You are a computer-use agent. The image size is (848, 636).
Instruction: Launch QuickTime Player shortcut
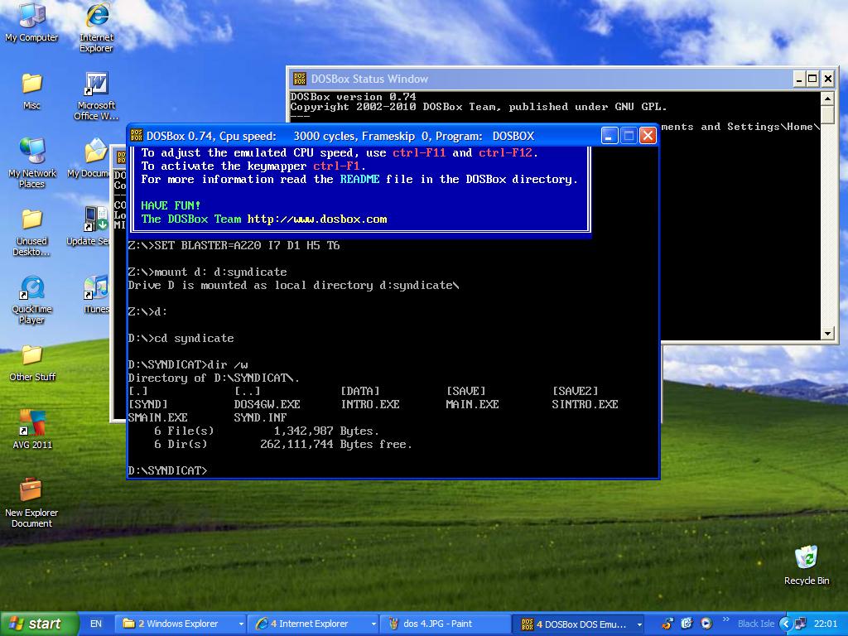click(31, 299)
